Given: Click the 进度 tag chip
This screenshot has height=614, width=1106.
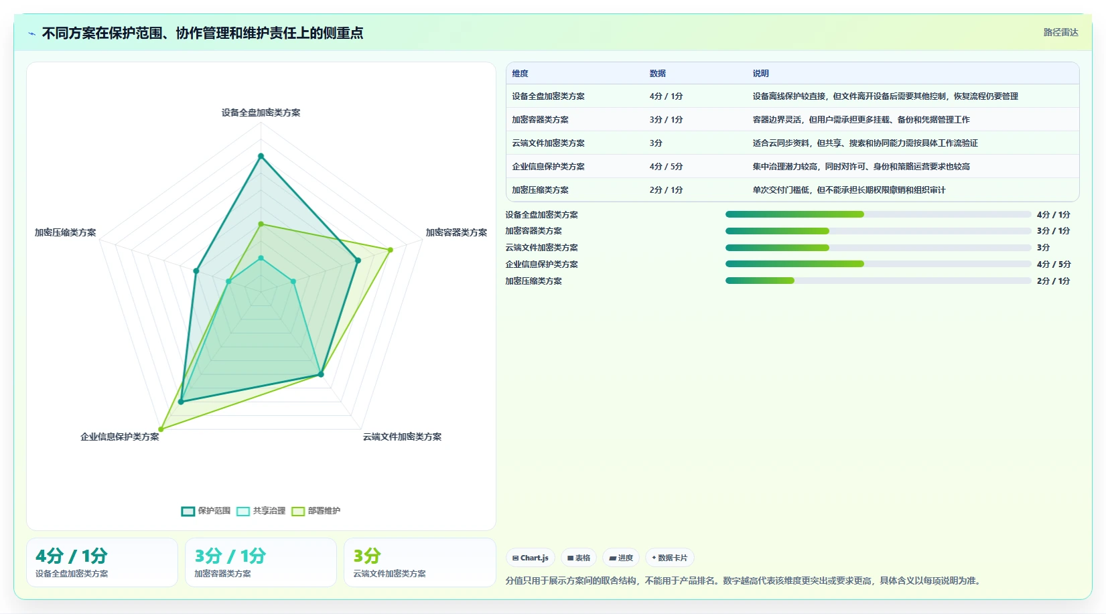Looking at the screenshot, I should [621, 558].
